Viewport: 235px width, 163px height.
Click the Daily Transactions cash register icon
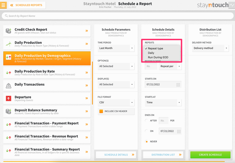8,86
